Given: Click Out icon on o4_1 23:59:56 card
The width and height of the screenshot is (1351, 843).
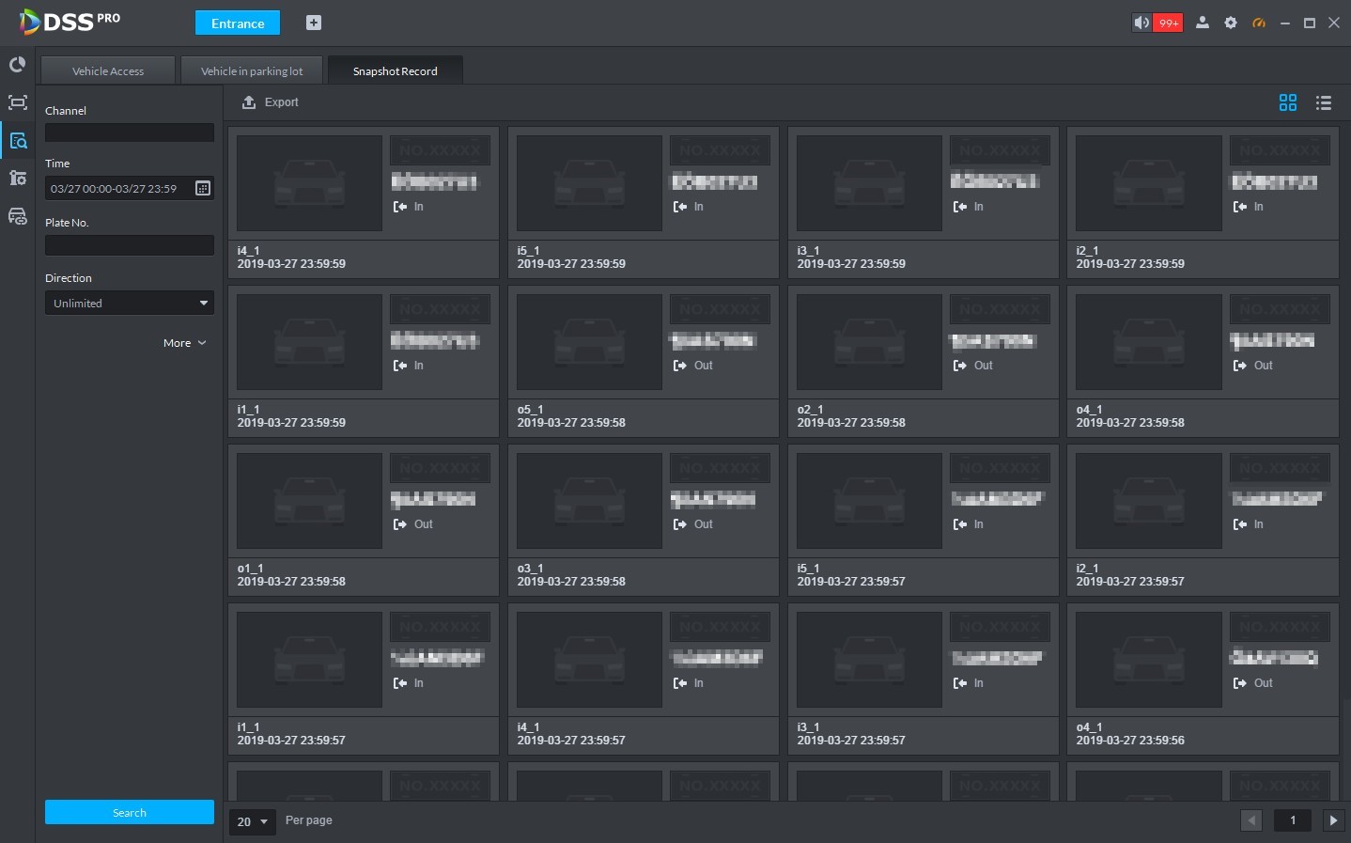Looking at the screenshot, I should pyautogui.click(x=1240, y=683).
